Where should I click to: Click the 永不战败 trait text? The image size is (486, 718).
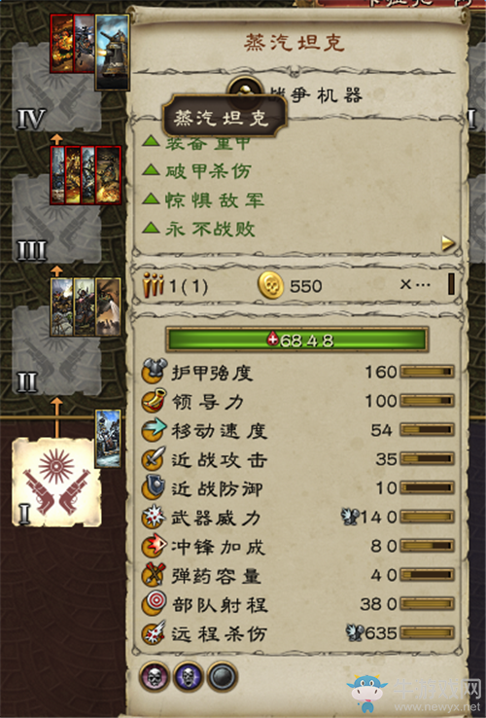(210, 229)
